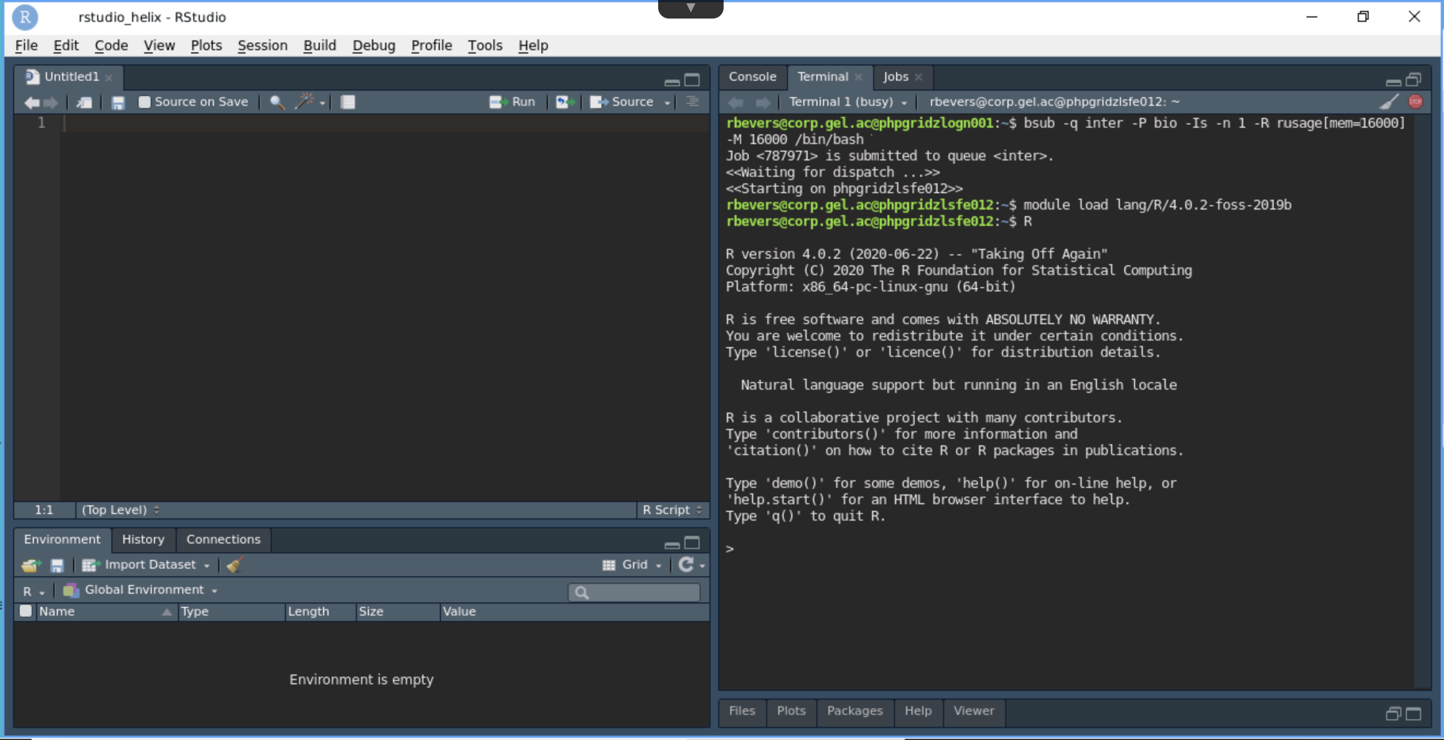Open the Import Dataset dropdown
Image resolution: width=1444 pixels, height=740 pixels.
click(x=146, y=565)
